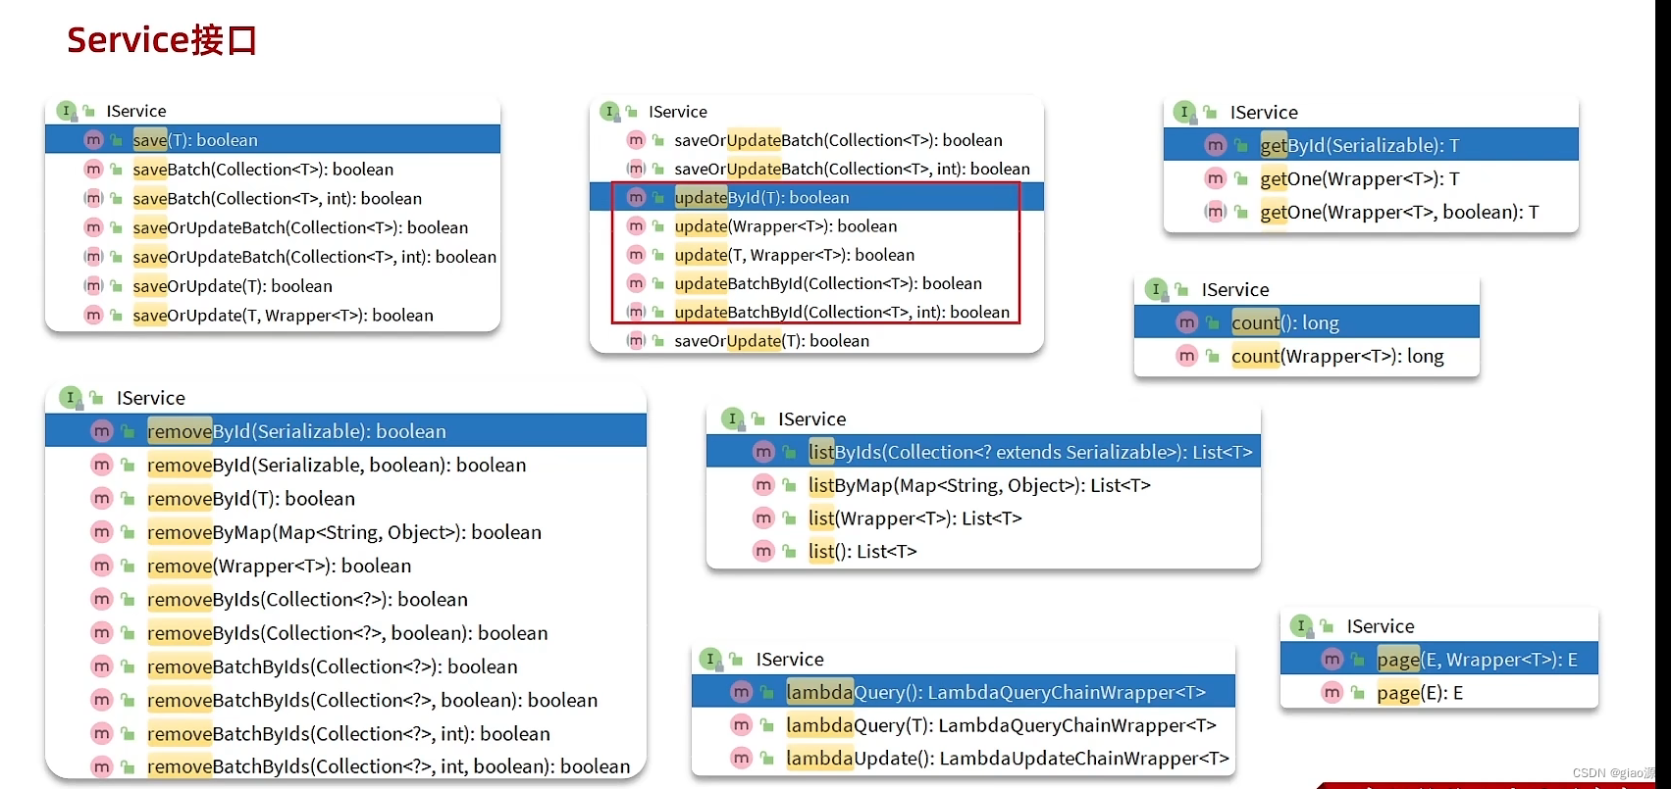Click method icon next to update(Wrapper<T>): boolean
Screen dimensions: 1671x789
click(636, 225)
